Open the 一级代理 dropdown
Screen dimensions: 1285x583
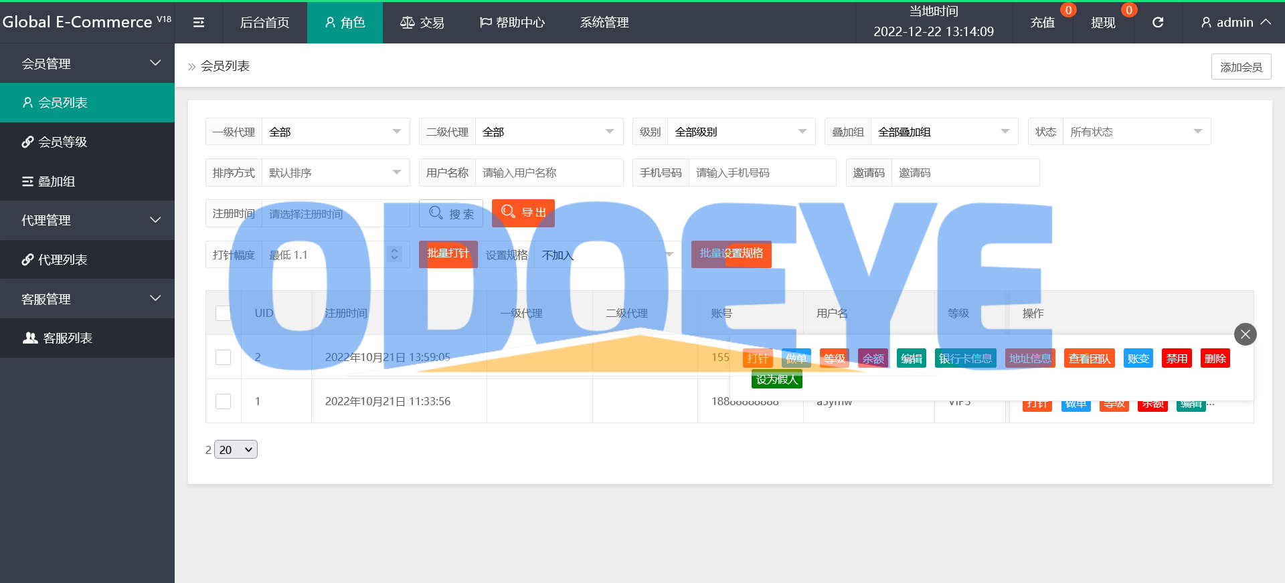335,132
